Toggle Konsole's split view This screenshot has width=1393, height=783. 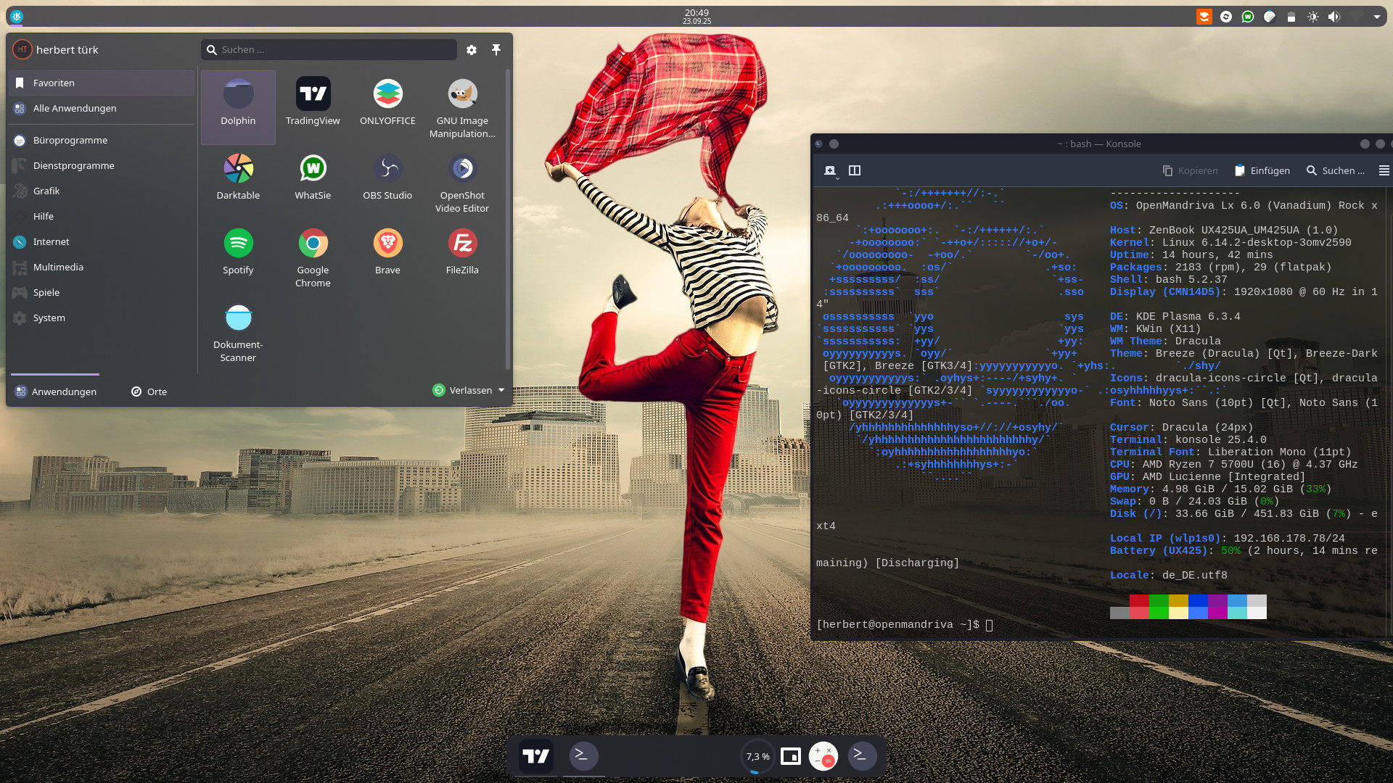point(855,171)
